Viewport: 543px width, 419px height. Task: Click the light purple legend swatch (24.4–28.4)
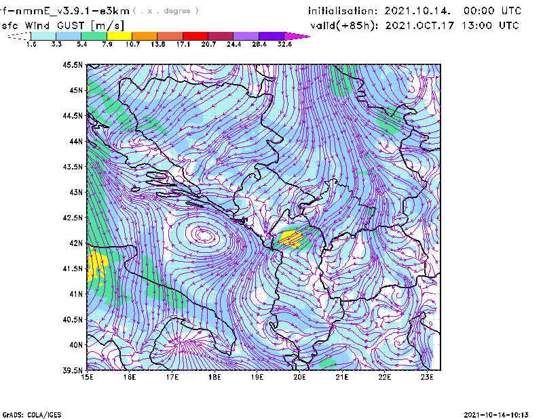click(x=246, y=36)
